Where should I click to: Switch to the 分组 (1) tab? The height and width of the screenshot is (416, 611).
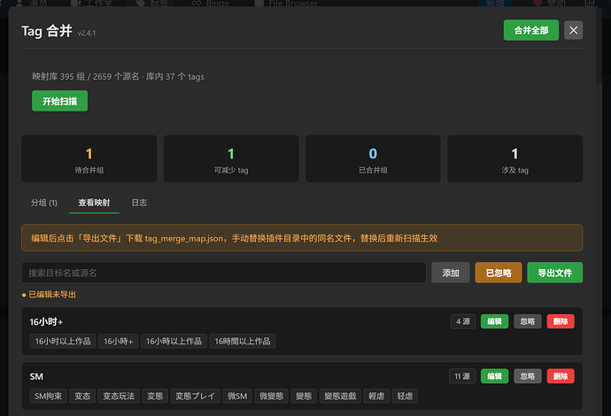point(44,203)
